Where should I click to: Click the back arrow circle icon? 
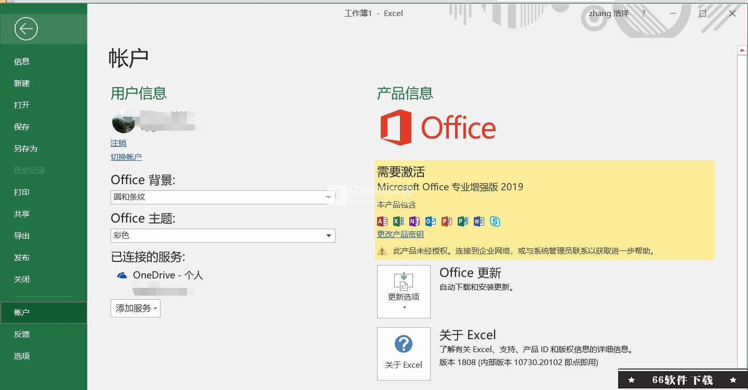point(26,29)
